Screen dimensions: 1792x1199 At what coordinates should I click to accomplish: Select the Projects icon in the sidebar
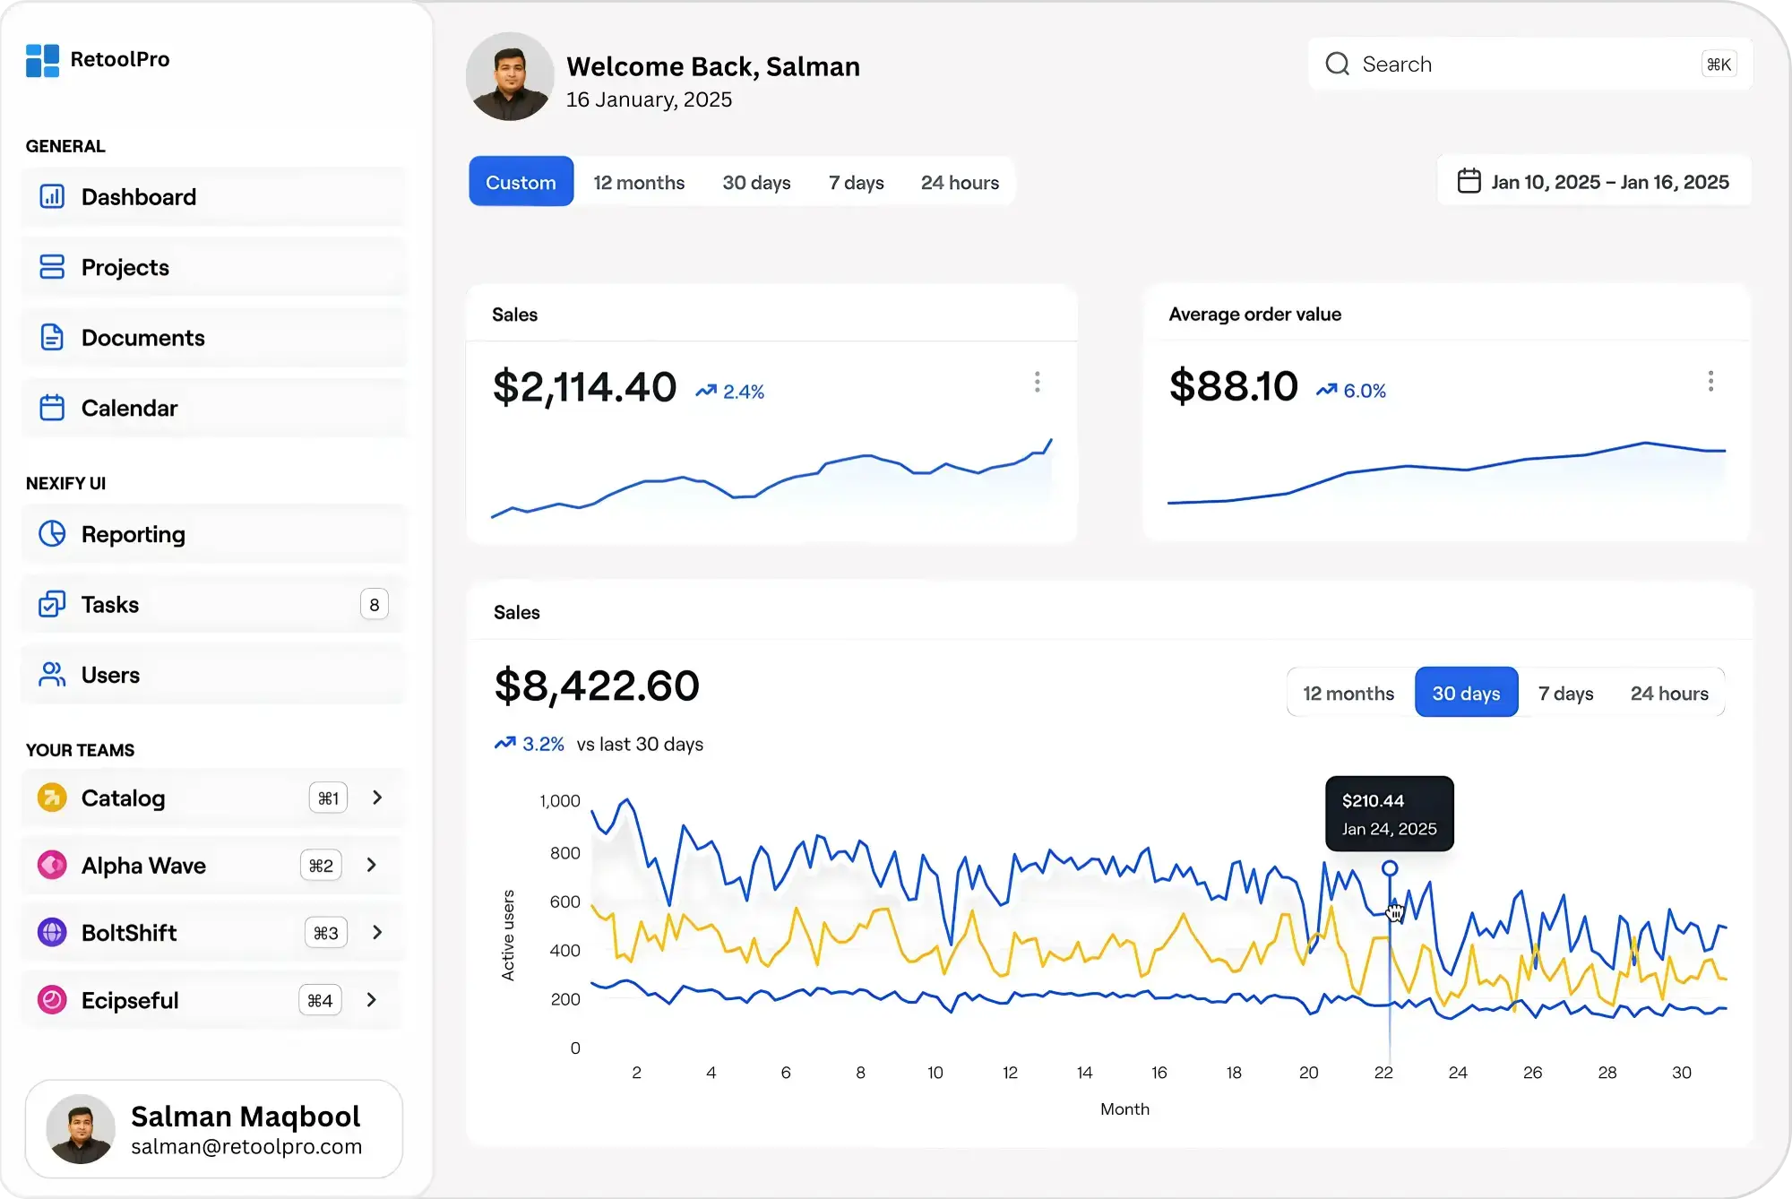point(51,266)
